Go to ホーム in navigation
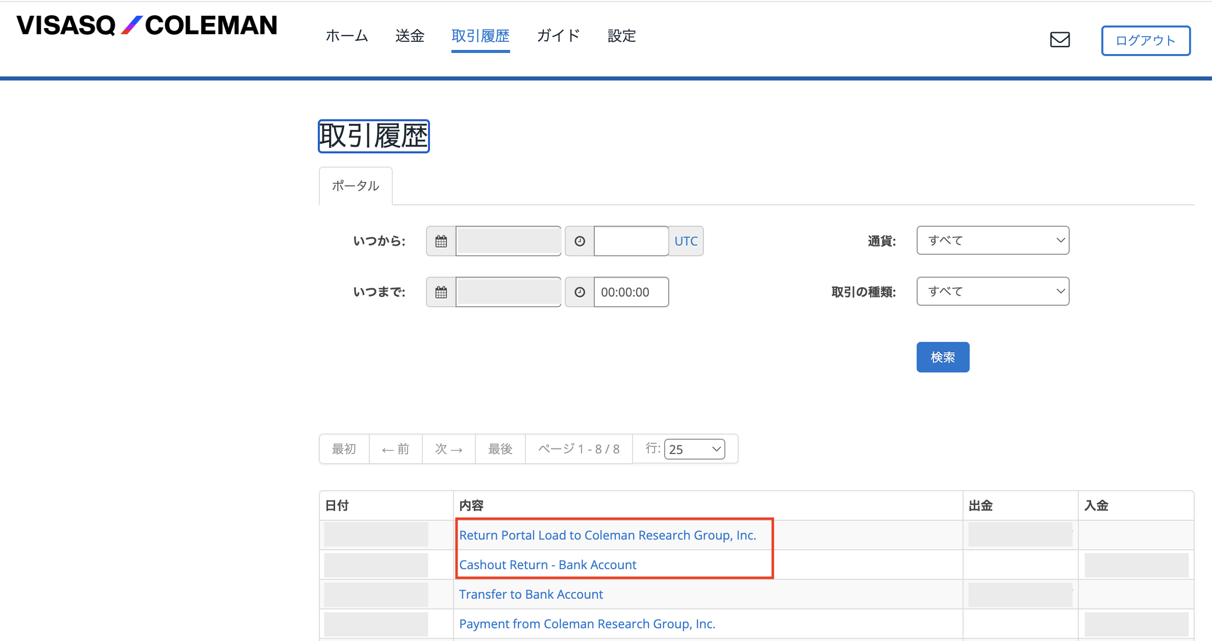Image resolution: width=1212 pixels, height=641 pixels. click(x=347, y=36)
